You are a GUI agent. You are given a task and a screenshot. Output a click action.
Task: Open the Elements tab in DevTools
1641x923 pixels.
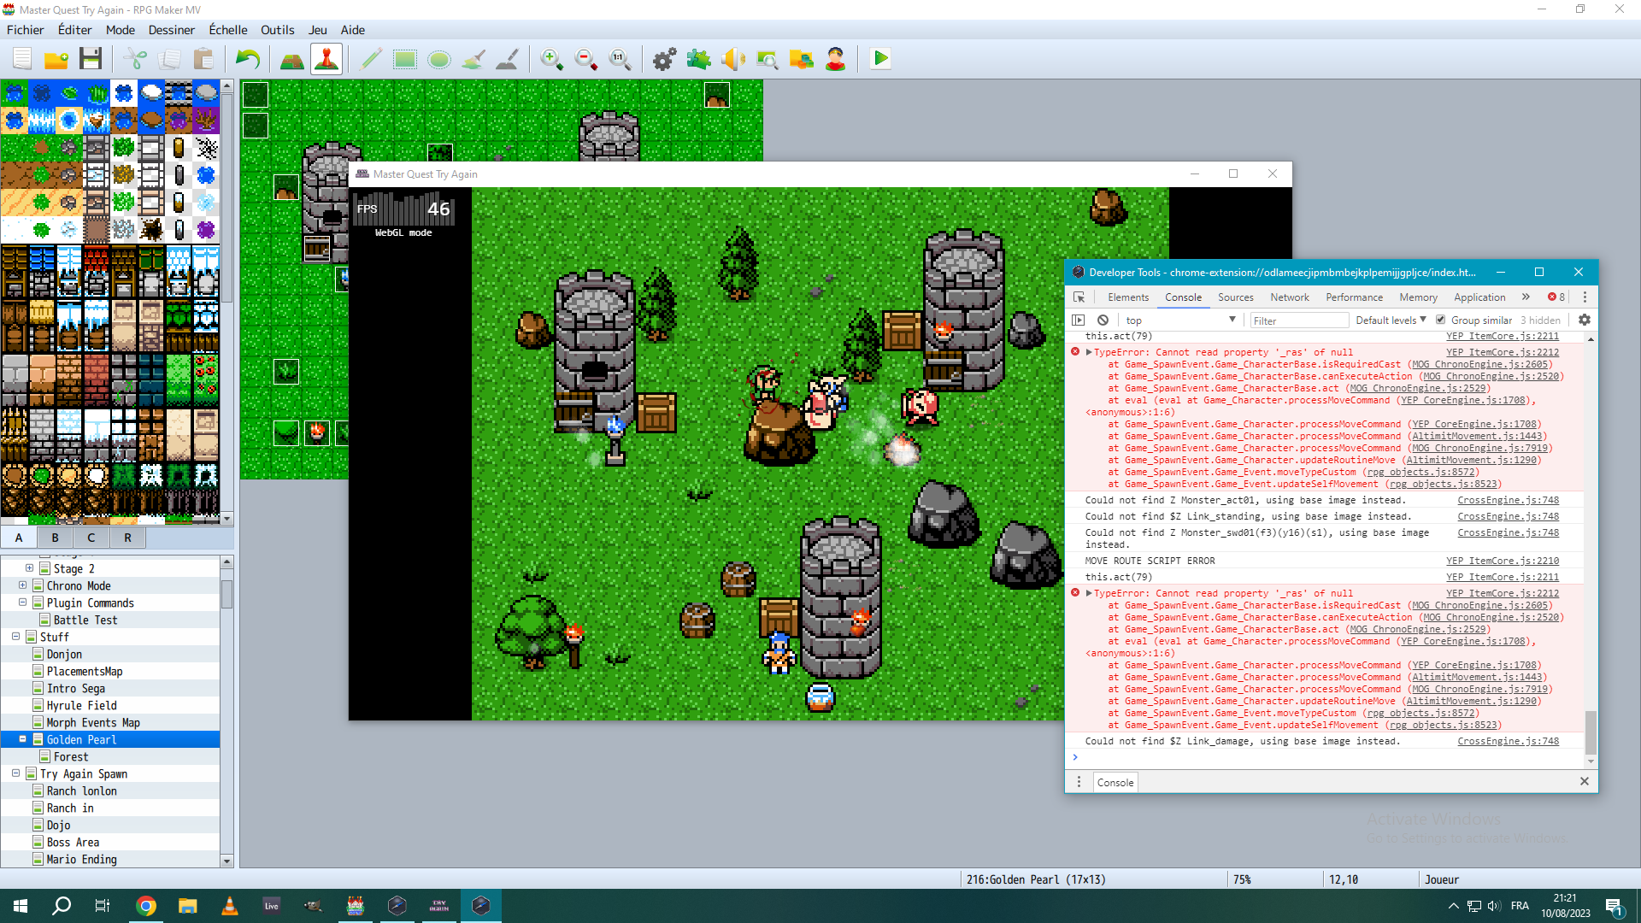point(1128,297)
